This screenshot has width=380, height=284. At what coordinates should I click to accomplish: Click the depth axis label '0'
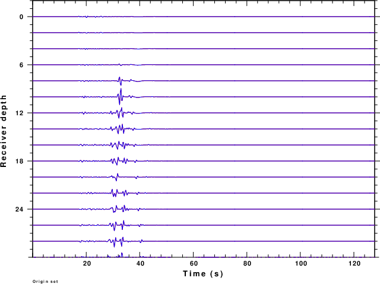21,17
